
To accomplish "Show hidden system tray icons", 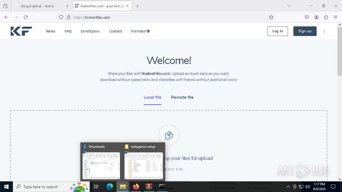I will tap(288, 187).
